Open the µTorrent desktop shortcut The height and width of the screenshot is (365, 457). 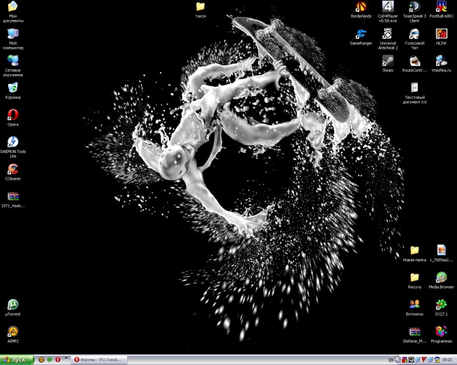pyautogui.click(x=13, y=305)
